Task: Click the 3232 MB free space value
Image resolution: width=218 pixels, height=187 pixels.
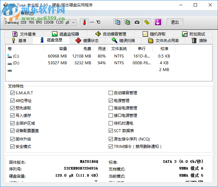Action: click(x=83, y=63)
